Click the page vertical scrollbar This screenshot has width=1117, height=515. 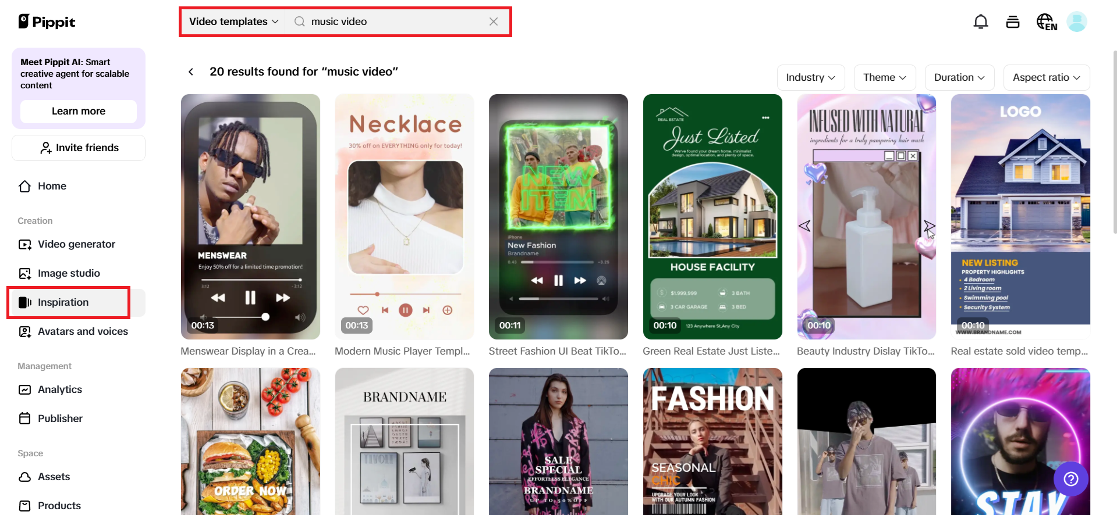click(x=1114, y=142)
